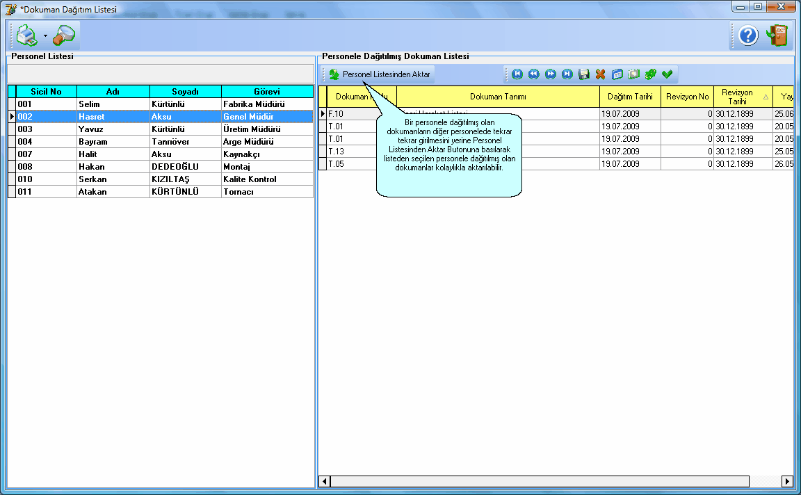Save record with the floppy disk icon
The height and width of the screenshot is (495, 801).
[584, 74]
